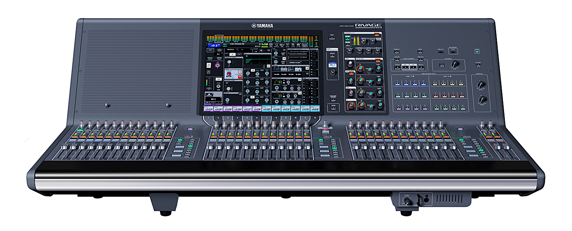Push the UNDO key

420,52
